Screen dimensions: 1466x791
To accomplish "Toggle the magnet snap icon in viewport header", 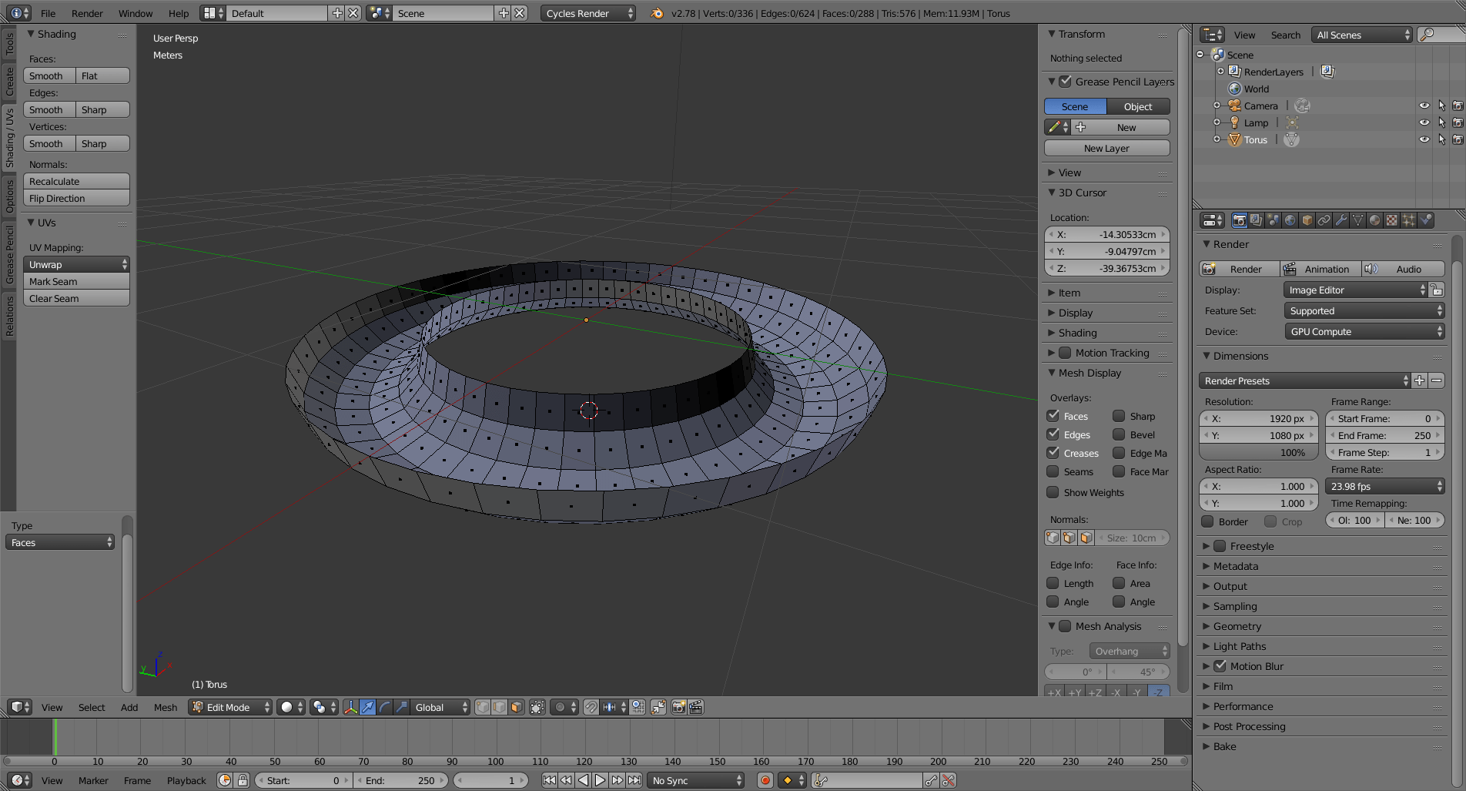I will [591, 707].
